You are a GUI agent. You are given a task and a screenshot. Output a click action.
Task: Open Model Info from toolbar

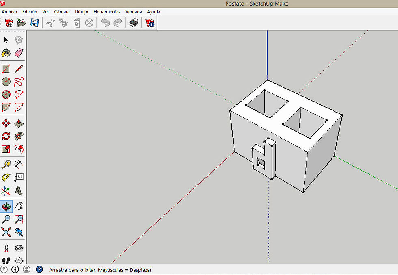(150, 23)
